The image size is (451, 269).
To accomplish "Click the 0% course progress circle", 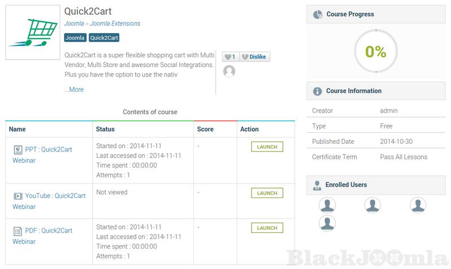I will click(x=375, y=52).
